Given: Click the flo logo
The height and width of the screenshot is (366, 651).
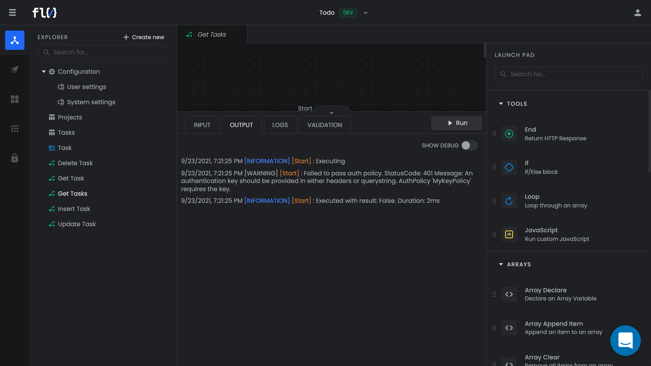Looking at the screenshot, I should (x=45, y=12).
